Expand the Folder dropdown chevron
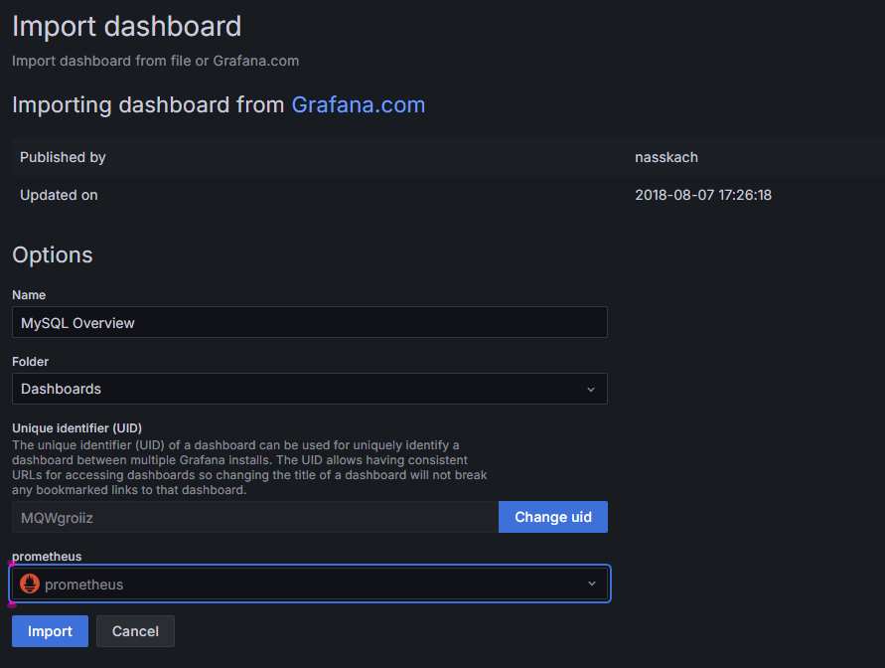The image size is (885, 668). pyautogui.click(x=591, y=389)
